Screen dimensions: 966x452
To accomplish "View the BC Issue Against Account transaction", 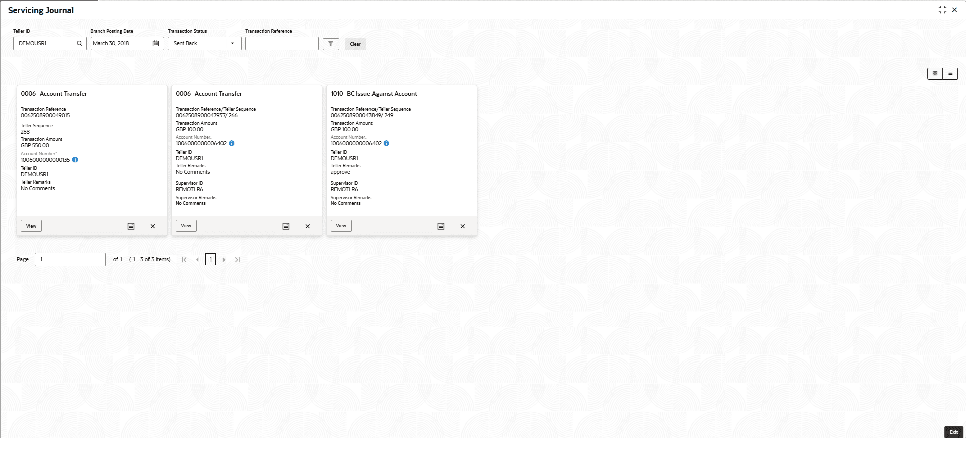I will pyautogui.click(x=341, y=226).
